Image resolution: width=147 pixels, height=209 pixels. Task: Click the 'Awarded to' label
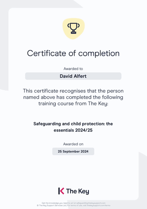[73, 69]
